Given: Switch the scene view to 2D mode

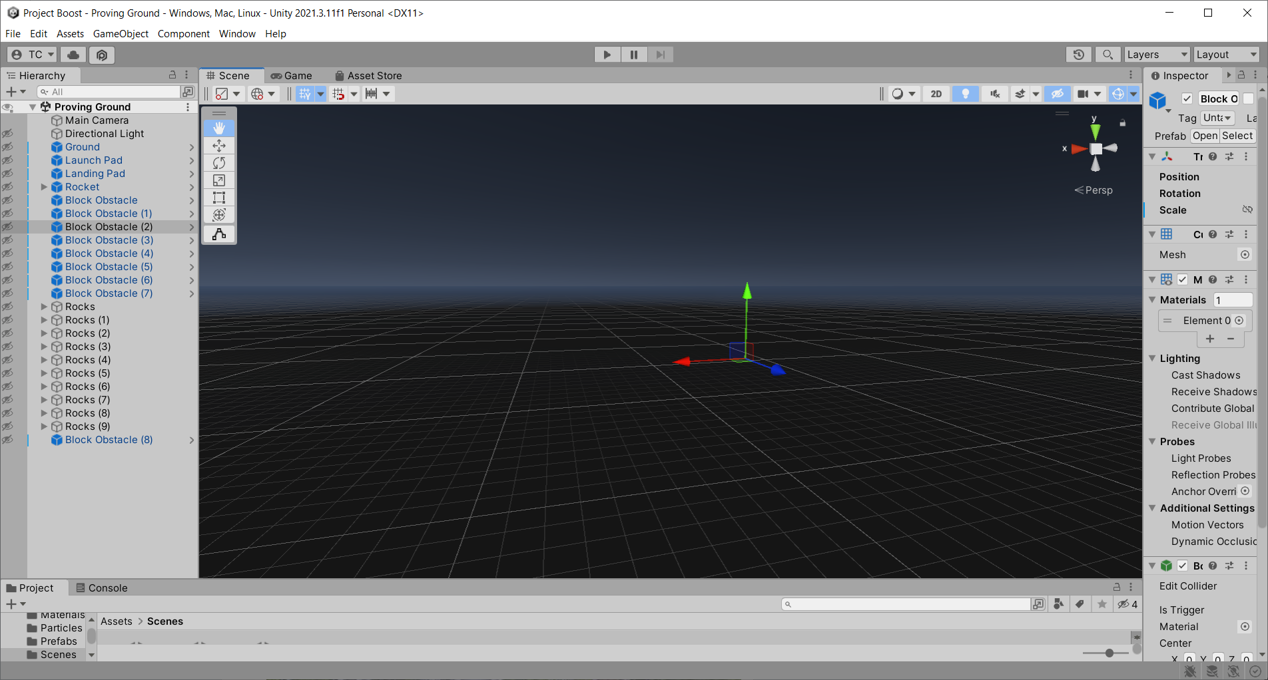Looking at the screenshot, I should 936,94.
